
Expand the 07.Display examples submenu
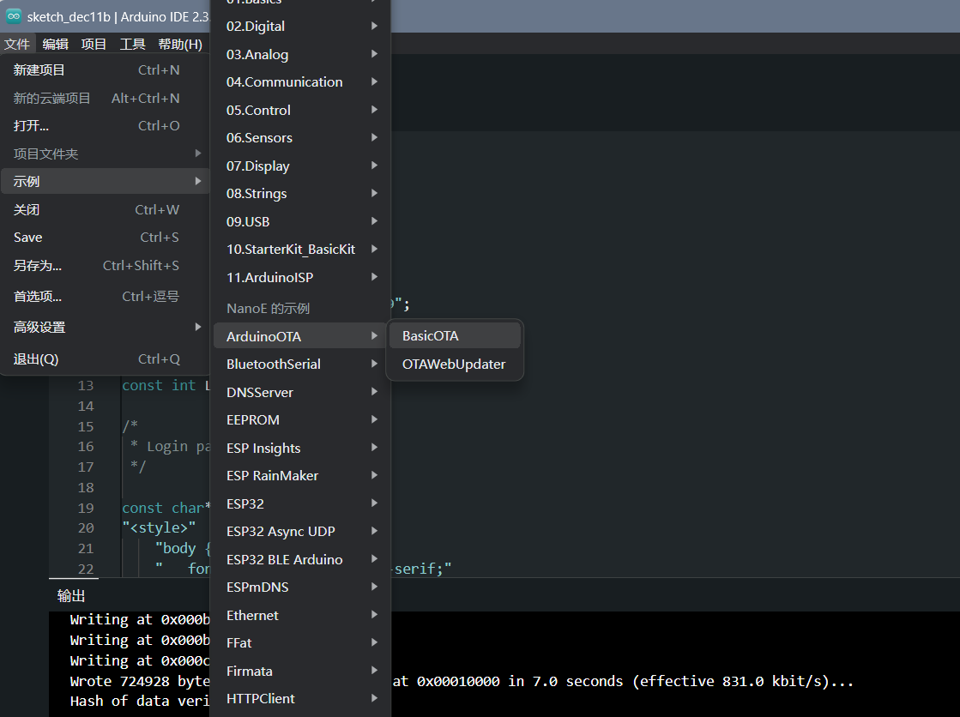point(300,166)
